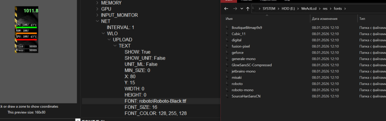Select the UNIT_ML: False property row
This screenshot has height=121, width=386.
pos(141,64)
